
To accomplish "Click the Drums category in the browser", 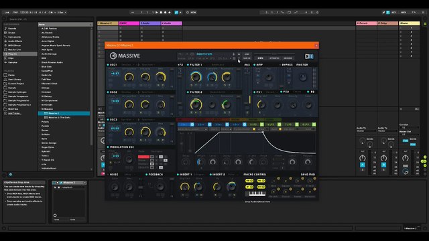I will coord(11,33).
